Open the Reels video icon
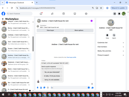129x97 pixels. click(63, 14)
